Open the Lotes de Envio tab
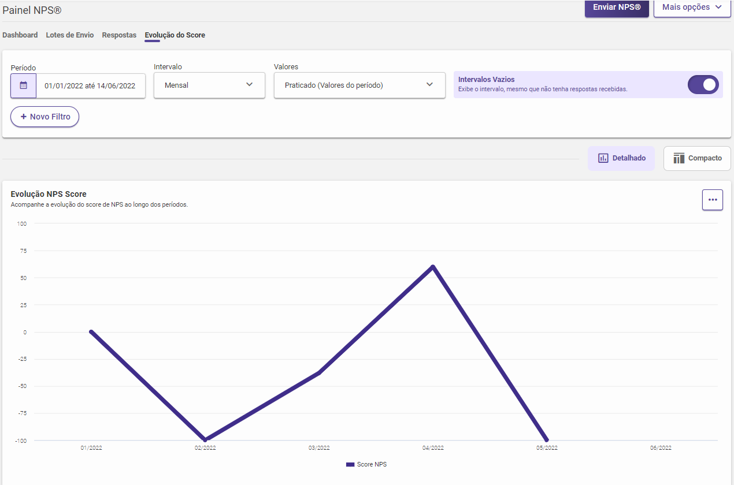The width and height of the screenshot is (734, 485). (70, 35)
